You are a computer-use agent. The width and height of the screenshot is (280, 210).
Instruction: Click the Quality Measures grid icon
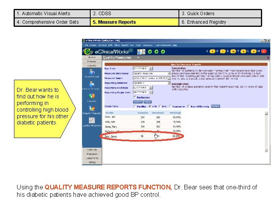[x=92, y=120]
